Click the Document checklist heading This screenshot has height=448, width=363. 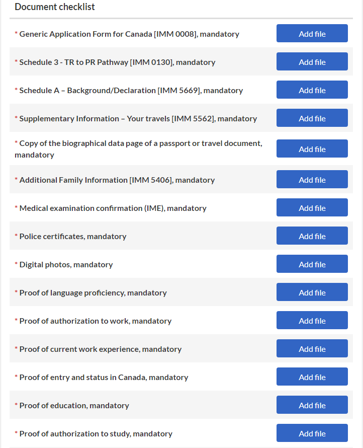(55, 7)
